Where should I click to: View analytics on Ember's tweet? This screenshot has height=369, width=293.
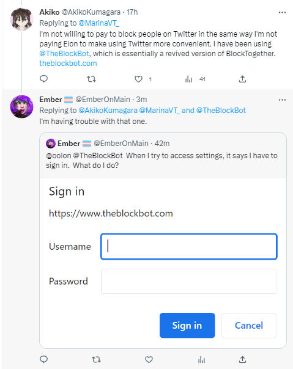[201, 359]
